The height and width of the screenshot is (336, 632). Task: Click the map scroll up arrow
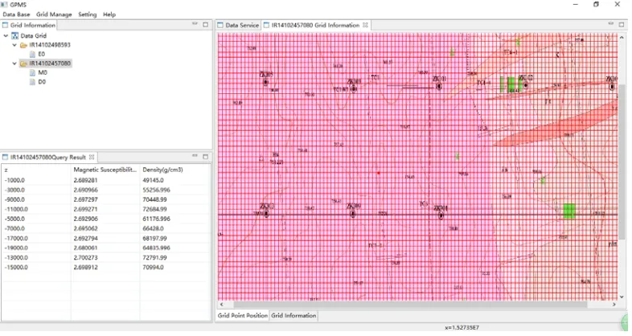tap(622, 37)
